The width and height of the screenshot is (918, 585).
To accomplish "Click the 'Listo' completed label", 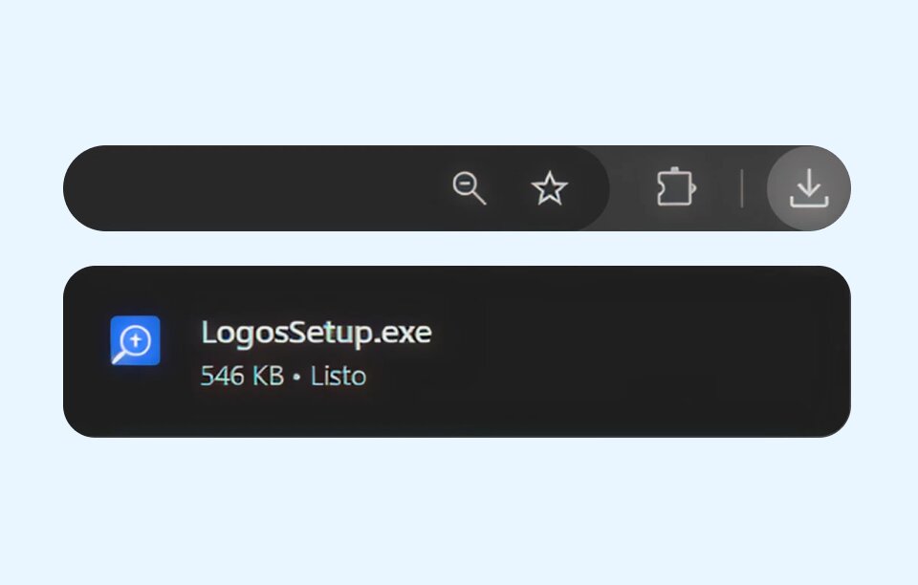I will click(x=339, y=376).
